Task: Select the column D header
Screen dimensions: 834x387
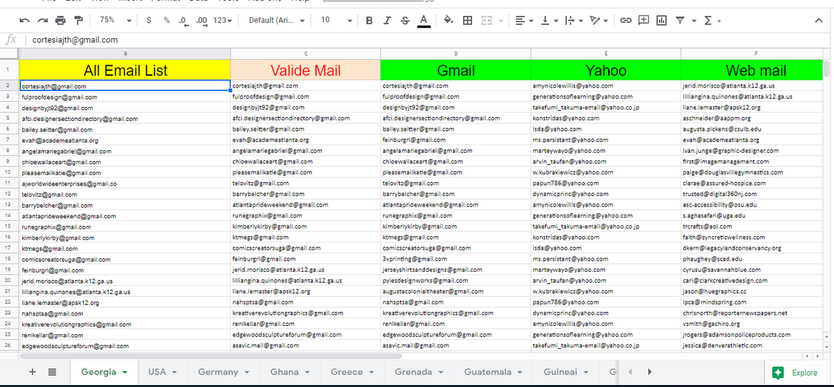Action: click(455, 52)
